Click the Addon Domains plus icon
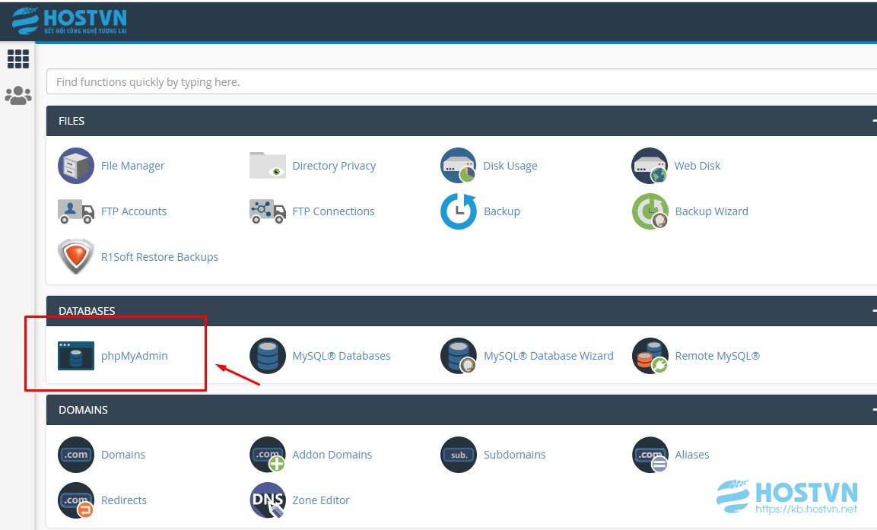 click(267, 455)
